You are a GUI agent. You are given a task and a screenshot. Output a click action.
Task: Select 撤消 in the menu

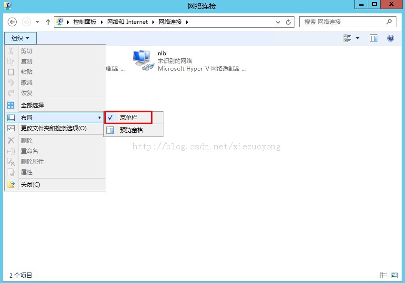coord(55,83)
